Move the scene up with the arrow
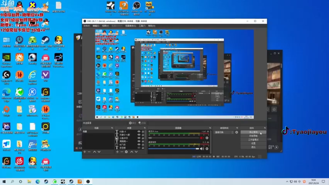This screenshot has height=185, width=329. pyautogui.click(x=95, y=152)
